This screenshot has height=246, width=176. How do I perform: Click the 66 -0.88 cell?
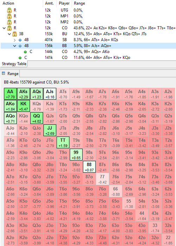[x=116, y=191]
